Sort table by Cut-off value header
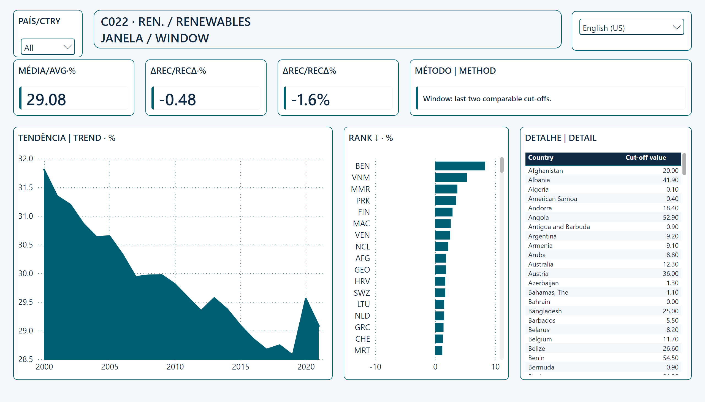The image size is (705, 402). [x=645, y=157]
